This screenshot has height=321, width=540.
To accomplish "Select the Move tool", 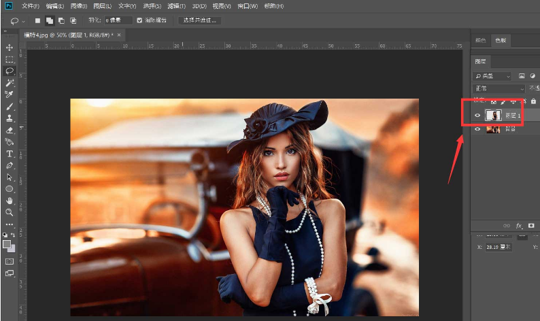I will pos(10,48).
